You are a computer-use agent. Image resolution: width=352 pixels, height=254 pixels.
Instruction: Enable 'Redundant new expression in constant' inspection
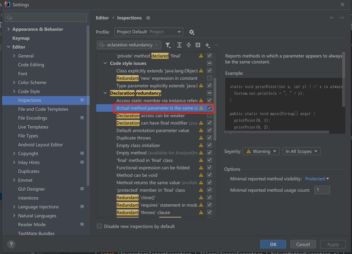pyautogui.click(x=209, y=78)
